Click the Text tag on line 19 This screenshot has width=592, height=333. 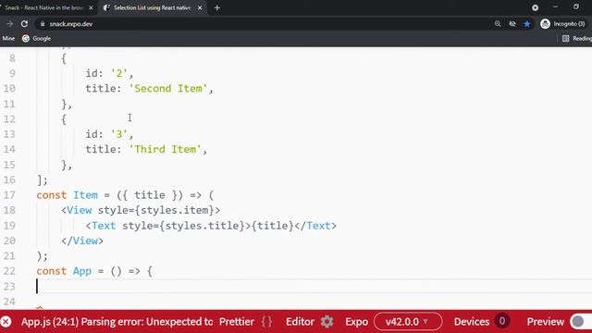pos(104,226)
